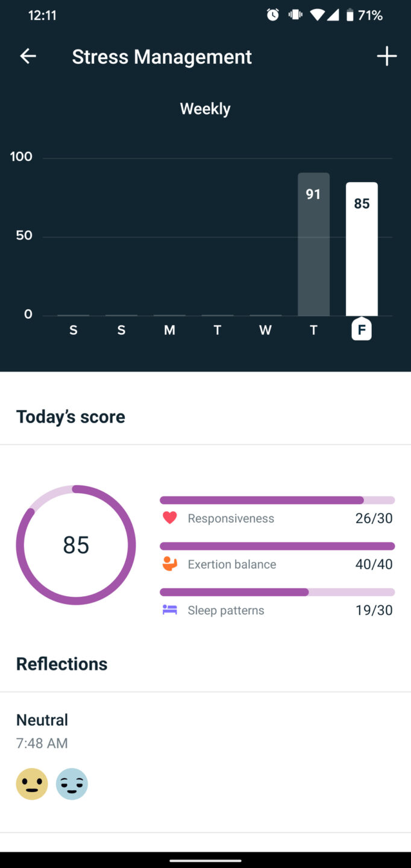Screen dimensions: 411x868
Task: Tap the plus icon to add reflection
Action: (386, 57)
